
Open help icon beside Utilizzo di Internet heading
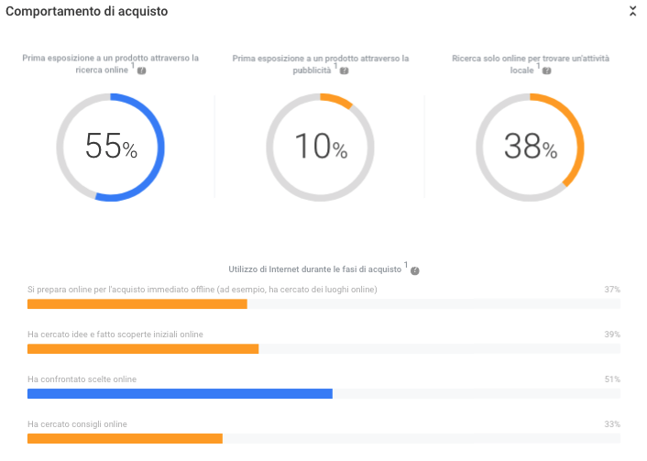pos(415,271)
